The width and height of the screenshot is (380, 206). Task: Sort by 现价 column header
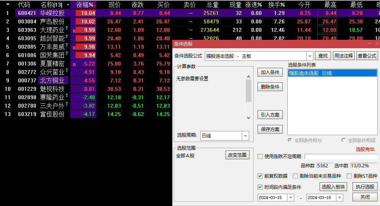[114, 4]
